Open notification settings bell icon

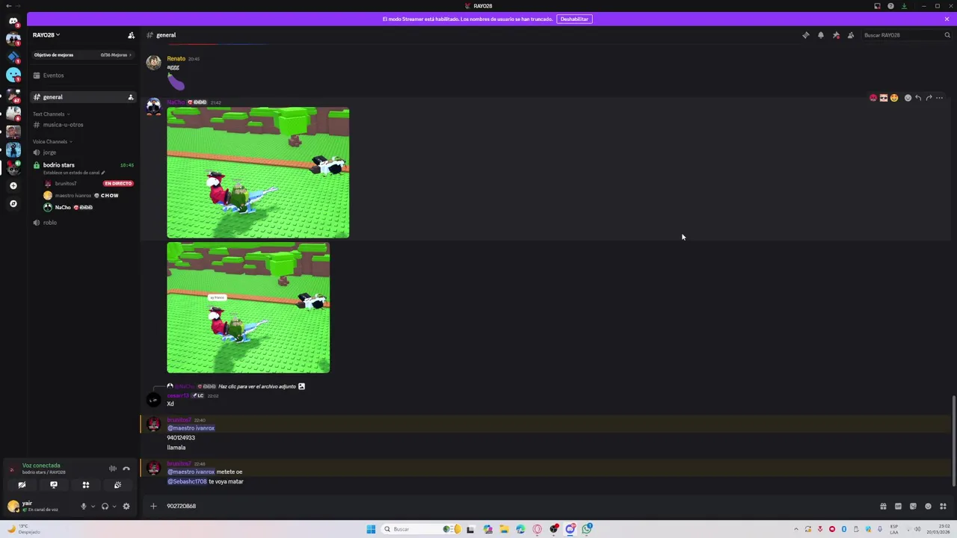coord(820,35)
